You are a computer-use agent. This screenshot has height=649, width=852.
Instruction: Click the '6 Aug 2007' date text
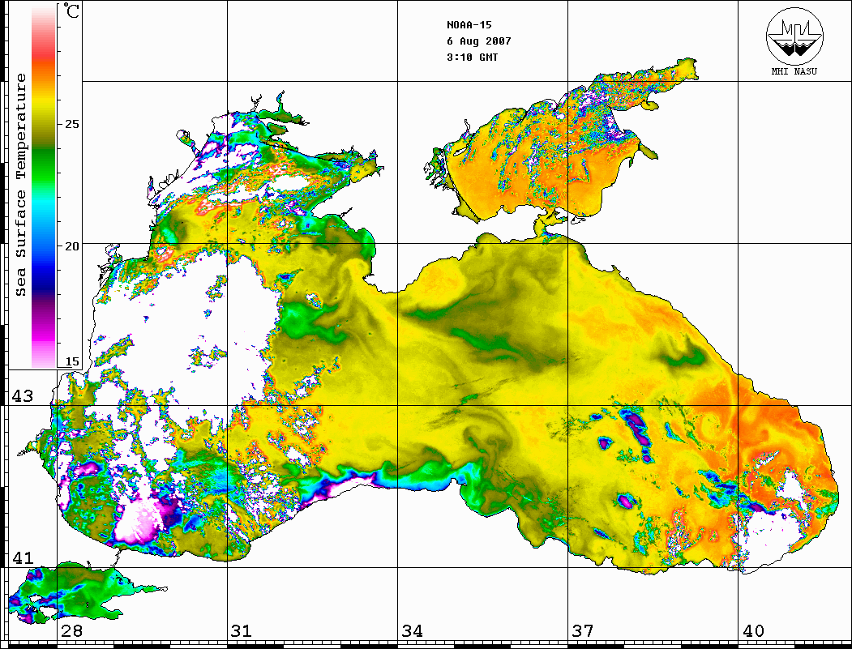click(x=479, y=41)
